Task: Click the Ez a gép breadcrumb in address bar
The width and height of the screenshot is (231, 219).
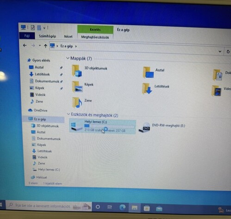Action: coord(67,46)
